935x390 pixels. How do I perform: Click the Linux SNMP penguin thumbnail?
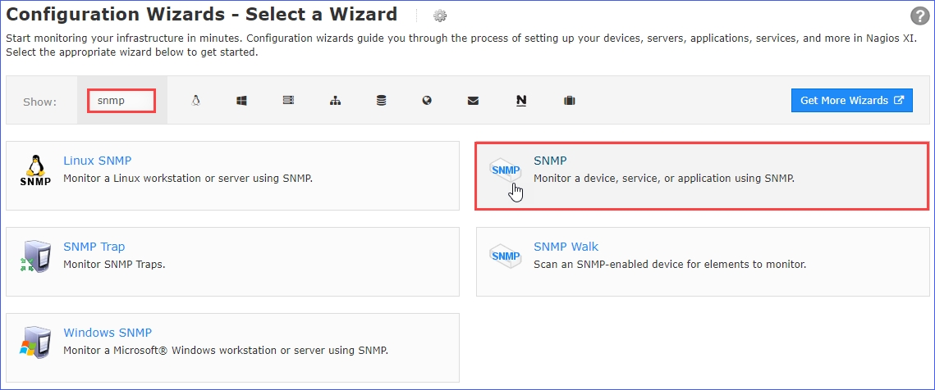pyautogui.click(x=34, y=170)
